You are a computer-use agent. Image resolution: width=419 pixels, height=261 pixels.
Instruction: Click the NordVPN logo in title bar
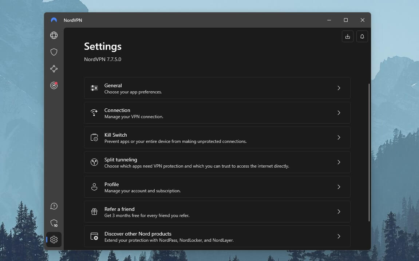[x=54, y=20]
